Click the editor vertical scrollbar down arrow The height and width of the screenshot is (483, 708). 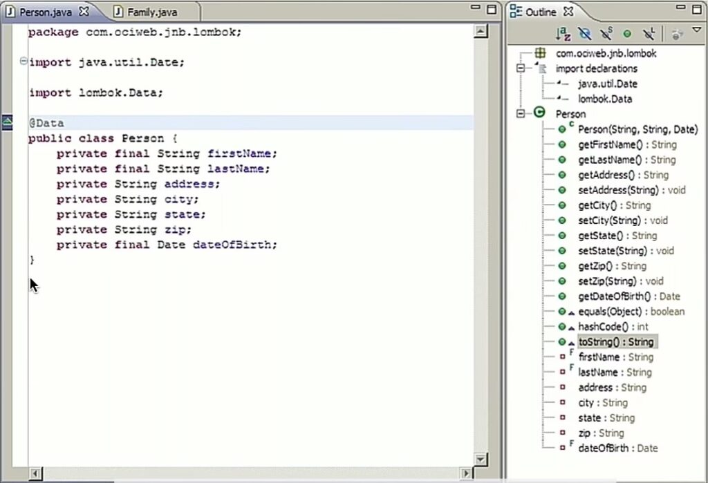pyautogui.click(x=480, y=459)
